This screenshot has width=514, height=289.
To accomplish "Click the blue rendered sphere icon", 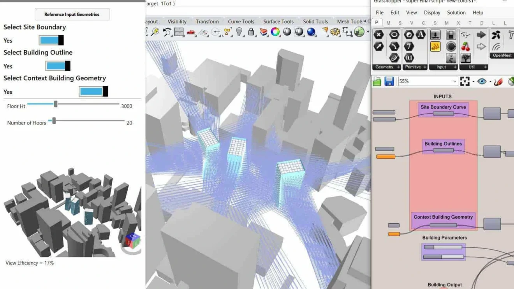I will coord(311,32).
